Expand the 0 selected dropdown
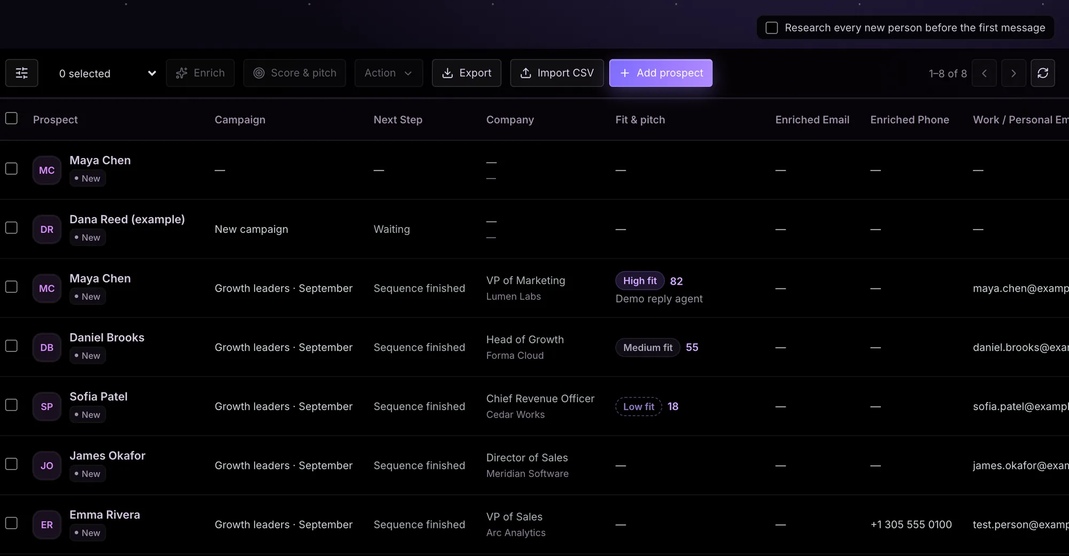1069x556 pixels. click(107, 73)
